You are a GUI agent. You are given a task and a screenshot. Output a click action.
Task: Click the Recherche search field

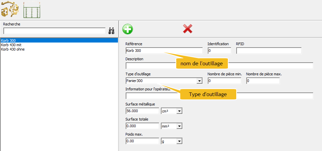click(54, 31)
